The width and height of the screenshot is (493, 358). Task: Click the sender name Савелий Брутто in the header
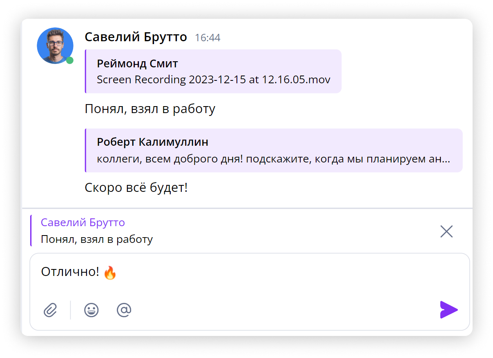pos(136,37)
